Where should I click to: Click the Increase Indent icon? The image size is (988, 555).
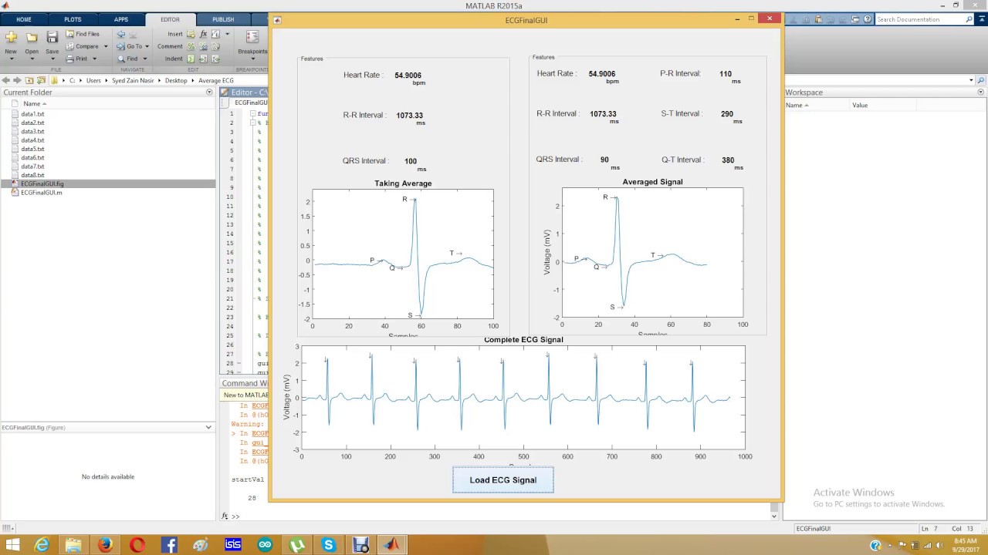pyautogui.click(x=203, y=59)
